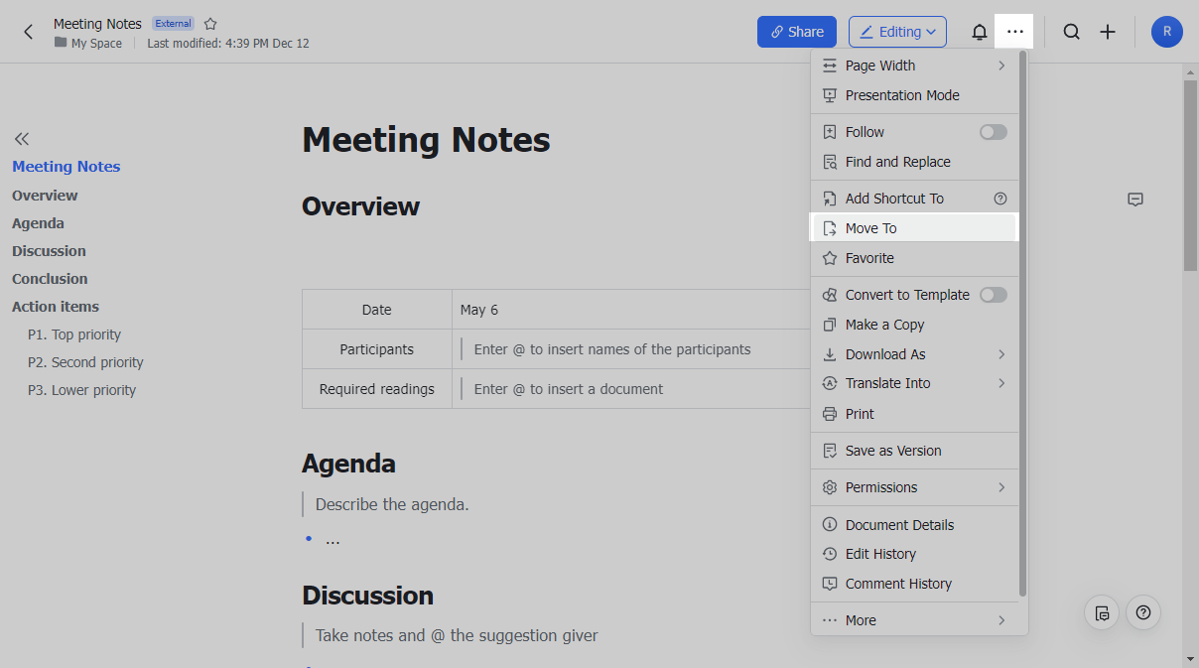This screenshot has height=668, width=1199.
Task: Click the Participants input field
Action: tap(635, 349)
